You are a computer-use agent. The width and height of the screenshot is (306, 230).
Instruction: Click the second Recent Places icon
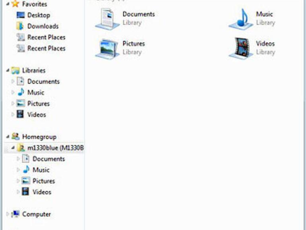click(x=21, y=48)
